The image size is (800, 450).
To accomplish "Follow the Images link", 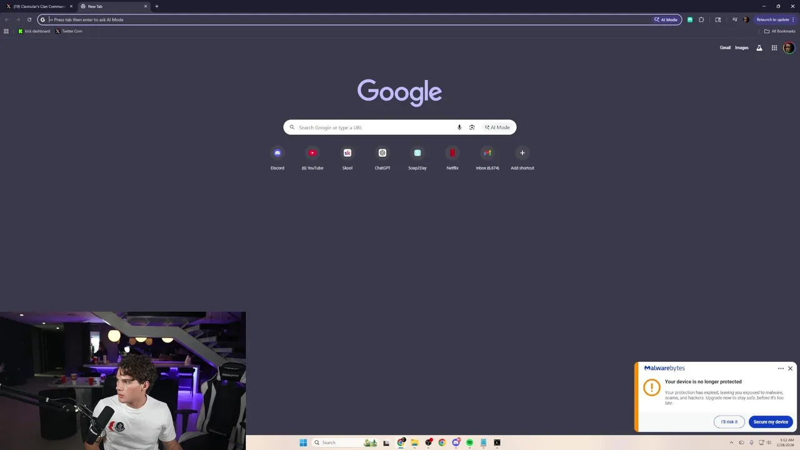I will (742, 47).
